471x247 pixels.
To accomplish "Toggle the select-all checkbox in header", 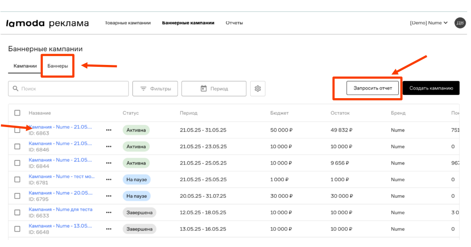I will (18, 113).
